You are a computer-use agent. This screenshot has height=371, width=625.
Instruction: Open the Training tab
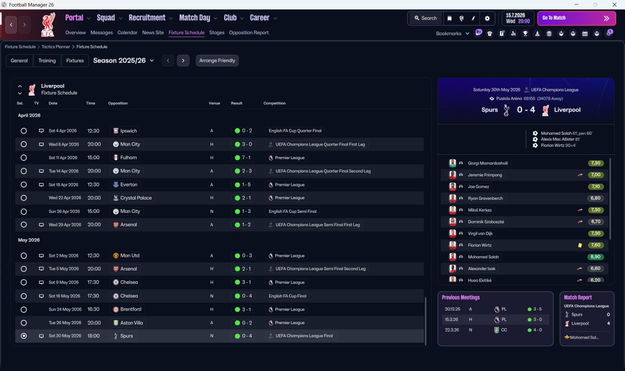pyautogui.click(x=47, y=61)
